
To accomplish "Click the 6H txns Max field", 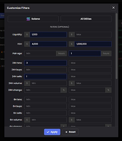I will pyautogui.click(x=90, y=100).
